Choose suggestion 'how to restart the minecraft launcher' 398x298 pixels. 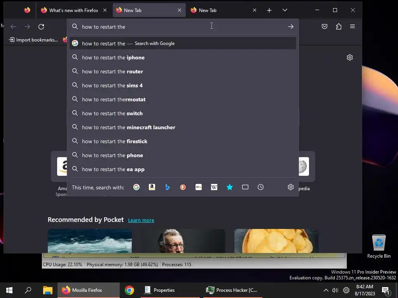pos(183,127)
